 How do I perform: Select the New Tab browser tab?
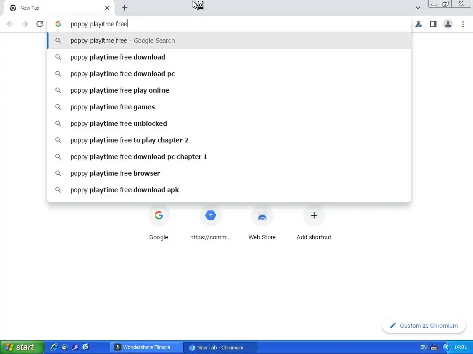point(59,8)
